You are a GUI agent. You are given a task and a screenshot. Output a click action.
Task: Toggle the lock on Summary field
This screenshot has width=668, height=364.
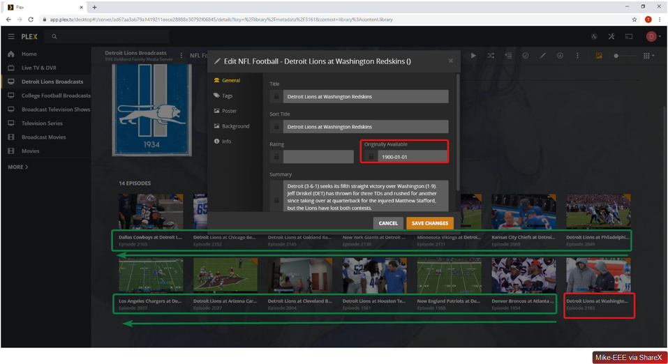coord(276,199)
